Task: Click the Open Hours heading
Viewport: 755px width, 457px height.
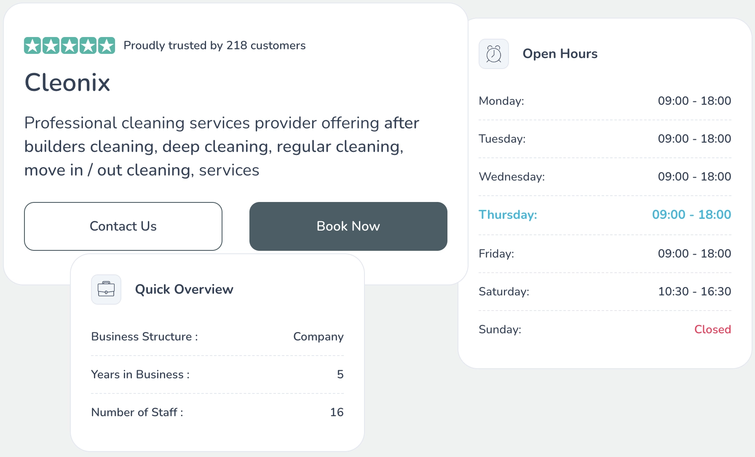Action: (560, 54)
